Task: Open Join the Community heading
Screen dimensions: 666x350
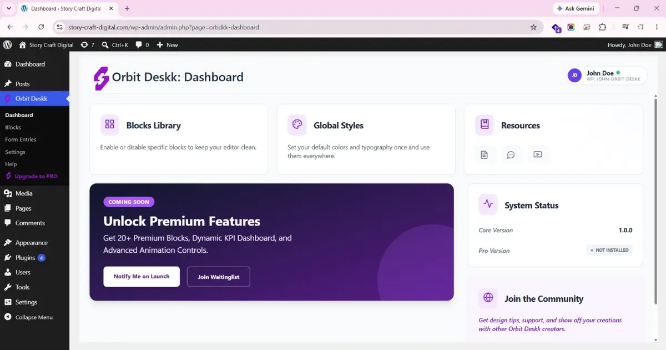Action: point(544,299)
